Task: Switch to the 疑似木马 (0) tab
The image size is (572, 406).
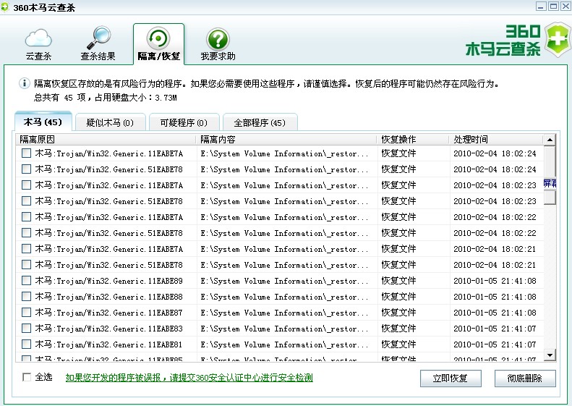Action: (110, 123)
